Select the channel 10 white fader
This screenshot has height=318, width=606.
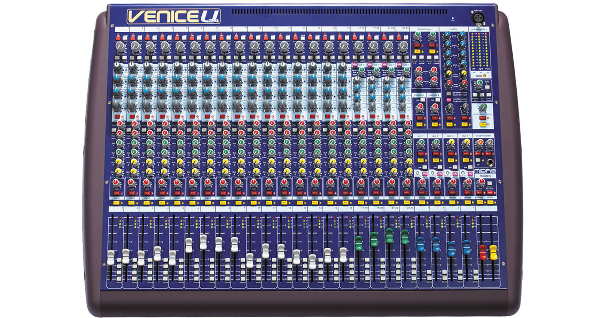250,260
